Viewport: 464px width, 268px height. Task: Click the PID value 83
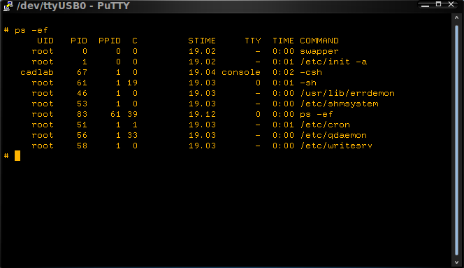coord(82,114)
